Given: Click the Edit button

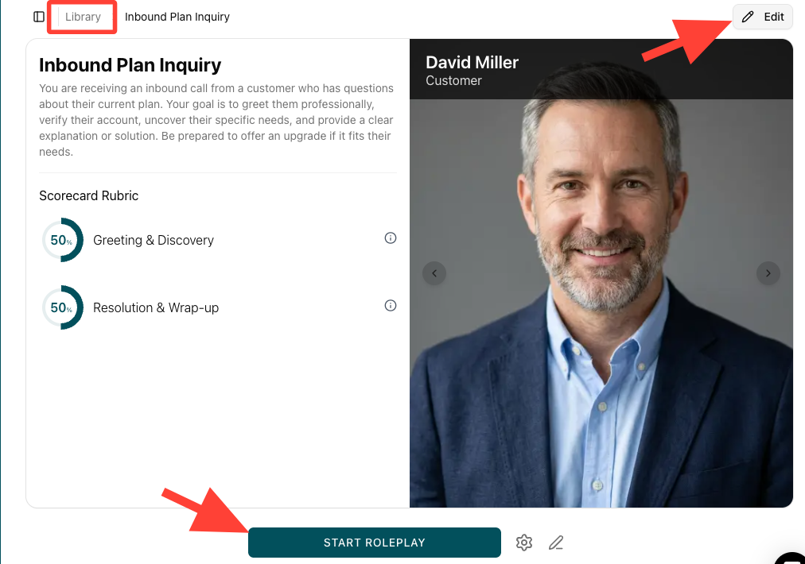Looking at the screenshot, I should tap(762, 17).
